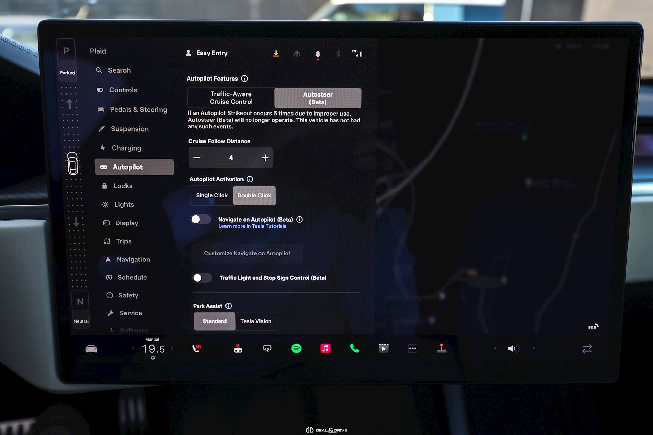Open the Display settings
Screen dimensions: 653x435
pos(121,223)
